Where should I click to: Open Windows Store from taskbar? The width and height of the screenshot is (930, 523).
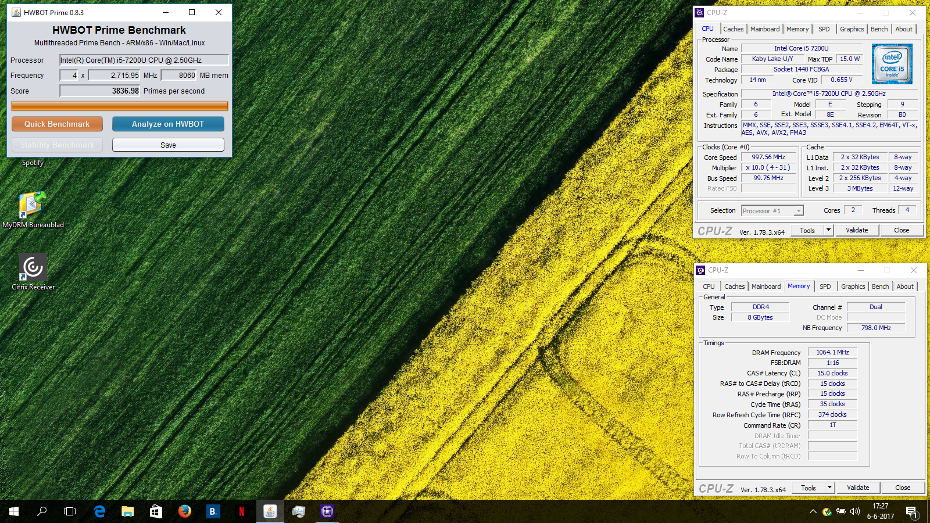(x=156, y=511)
